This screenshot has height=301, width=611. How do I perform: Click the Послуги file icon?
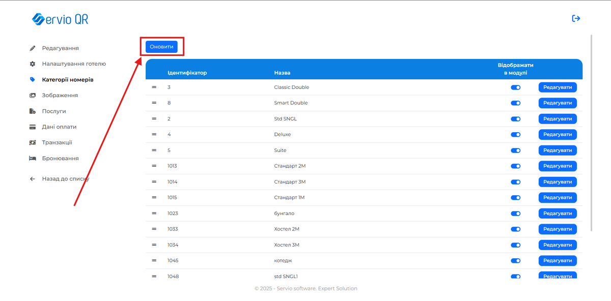(x=33, y=111)
